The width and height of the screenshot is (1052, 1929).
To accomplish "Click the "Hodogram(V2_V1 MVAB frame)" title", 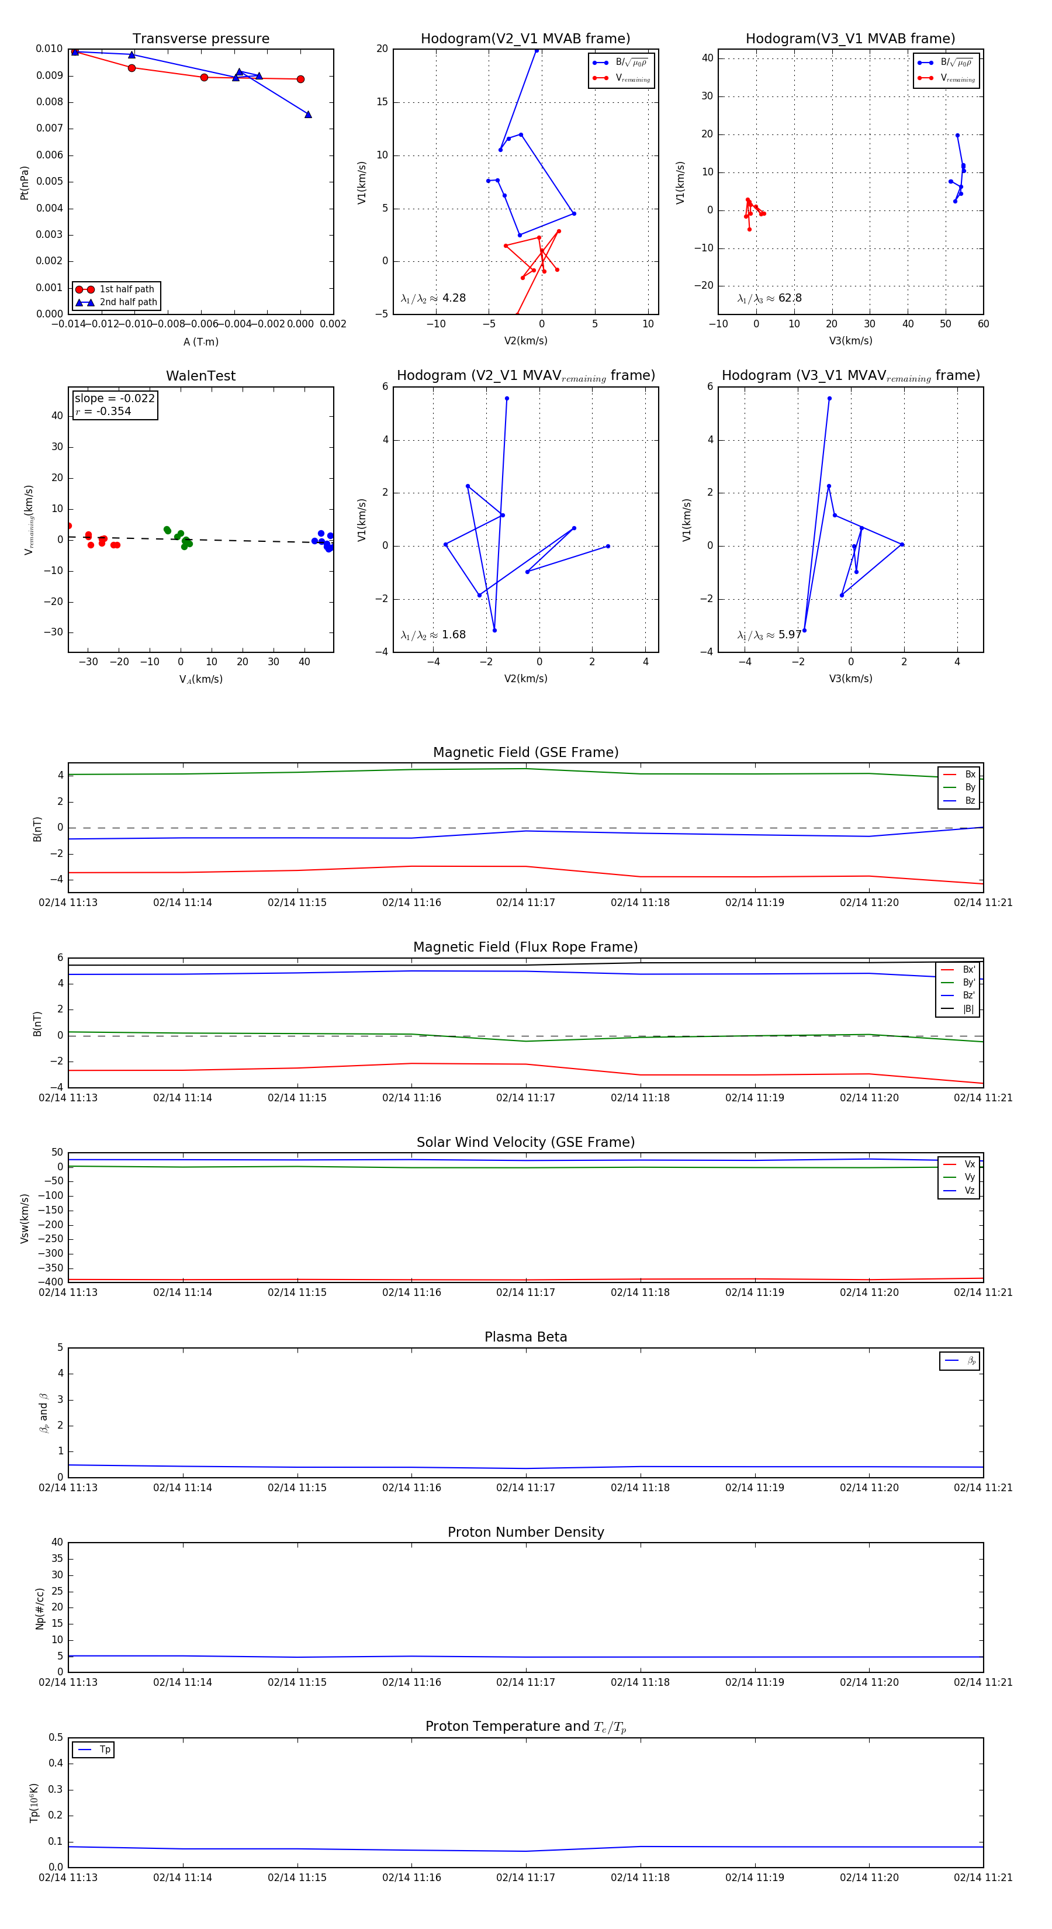I will 525,38.
